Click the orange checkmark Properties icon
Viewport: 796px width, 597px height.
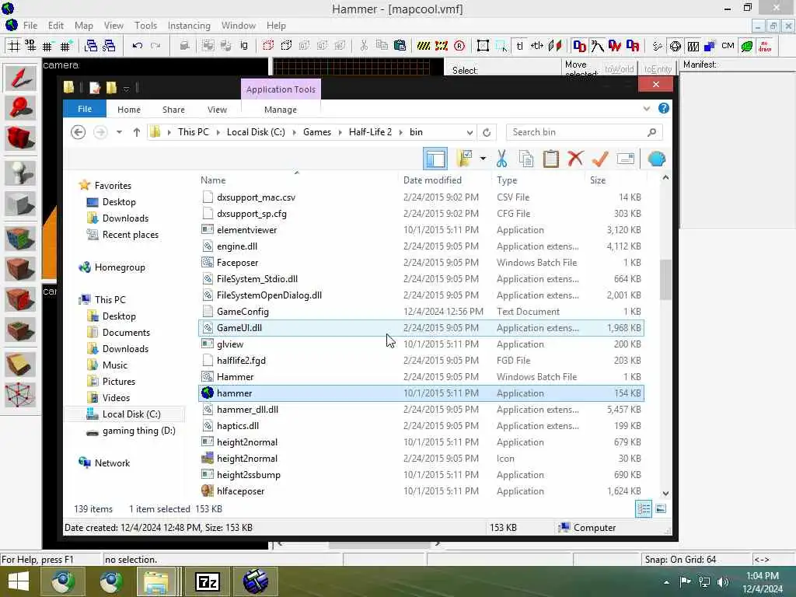tap(600, 159)
